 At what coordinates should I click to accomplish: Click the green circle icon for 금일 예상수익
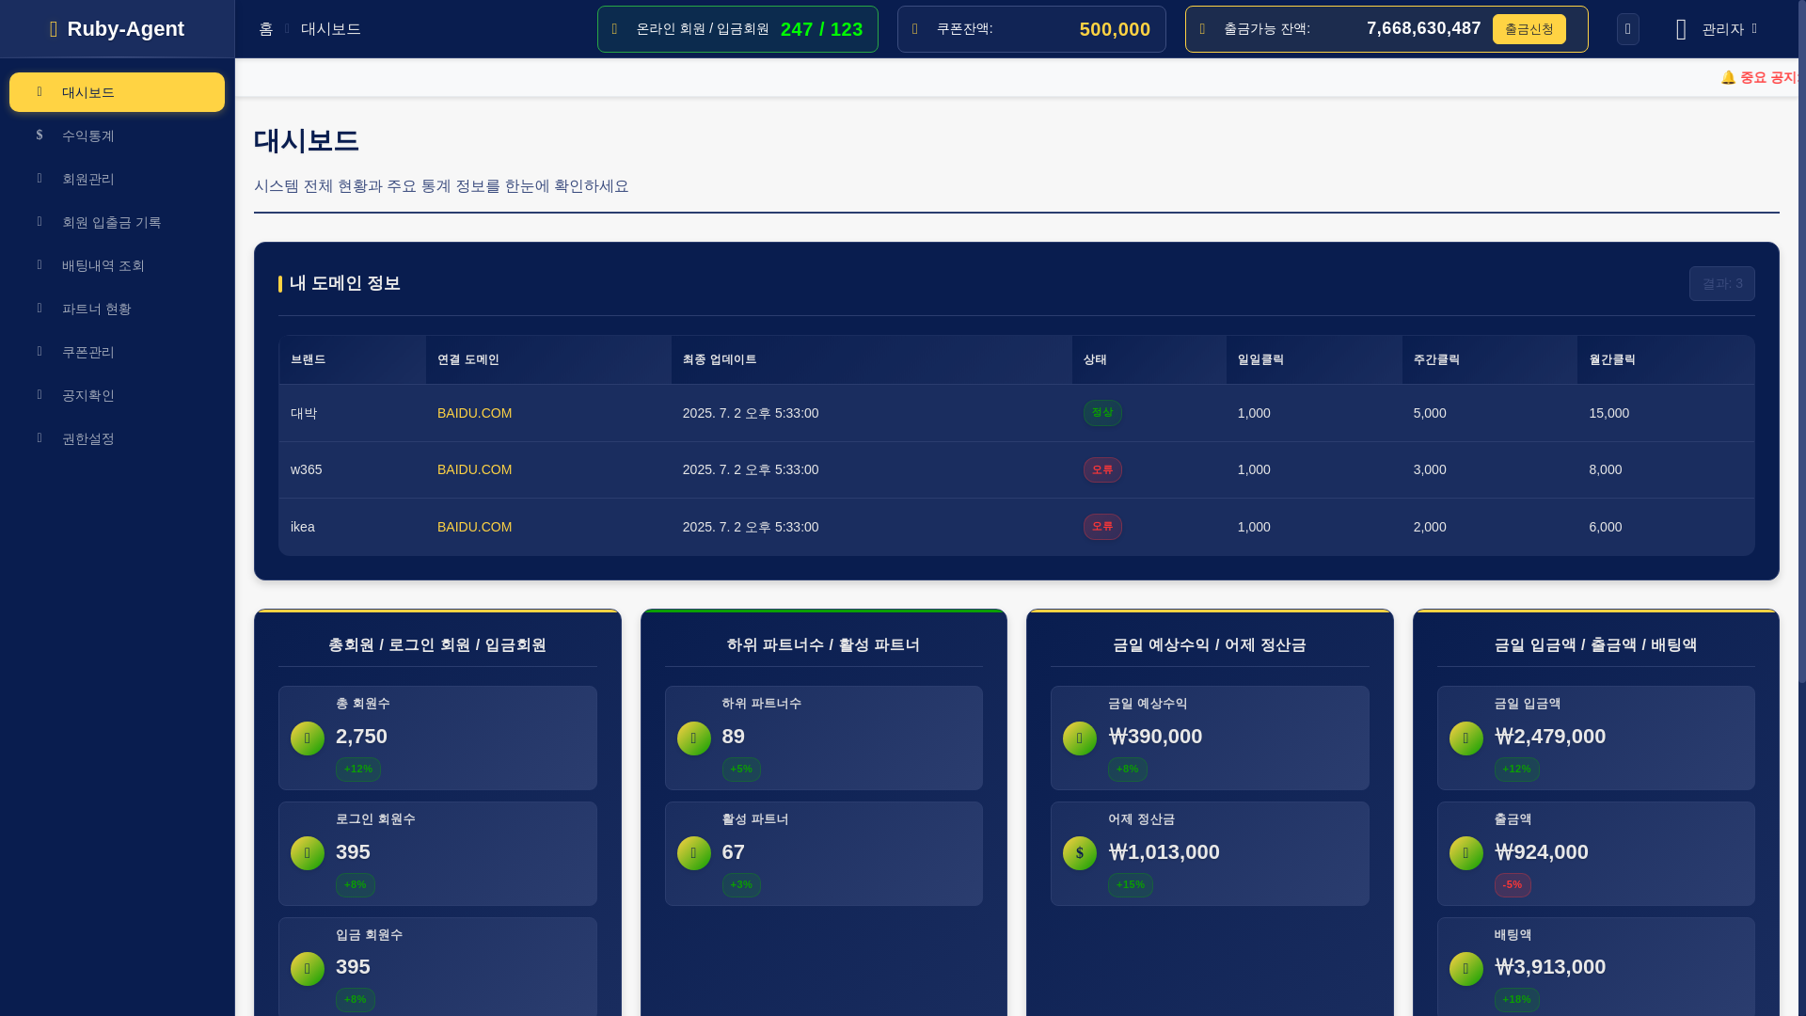[1080, 738]
